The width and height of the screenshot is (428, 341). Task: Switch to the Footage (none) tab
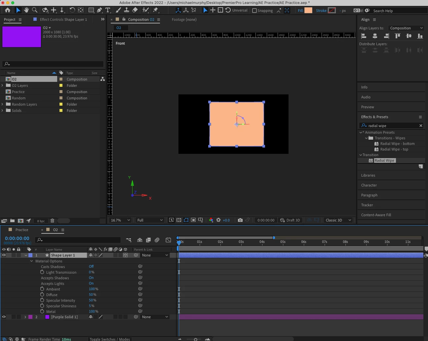coord(184,19)
